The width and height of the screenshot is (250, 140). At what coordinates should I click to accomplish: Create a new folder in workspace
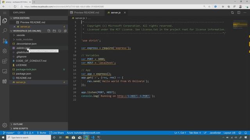tap(54, 31)
